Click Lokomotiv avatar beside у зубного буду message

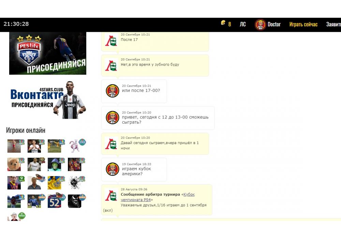pyautogui.click(x=111, y=65)
